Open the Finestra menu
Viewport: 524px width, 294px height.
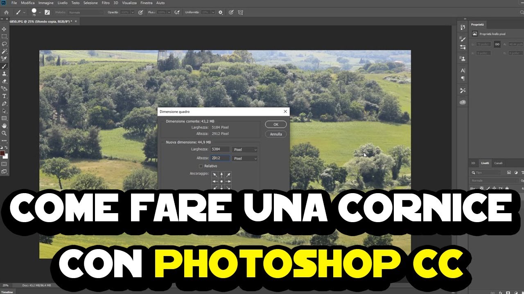point(146,3)
